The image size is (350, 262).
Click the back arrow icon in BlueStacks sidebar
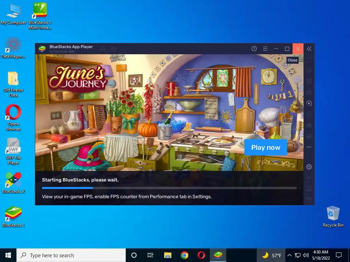click(309, 177)
